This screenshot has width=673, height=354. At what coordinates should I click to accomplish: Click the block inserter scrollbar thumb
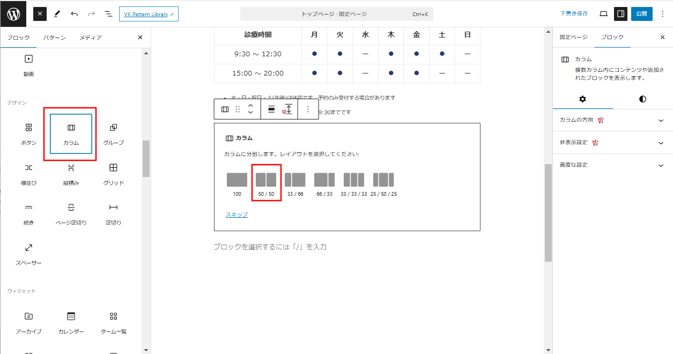(146, 158)
